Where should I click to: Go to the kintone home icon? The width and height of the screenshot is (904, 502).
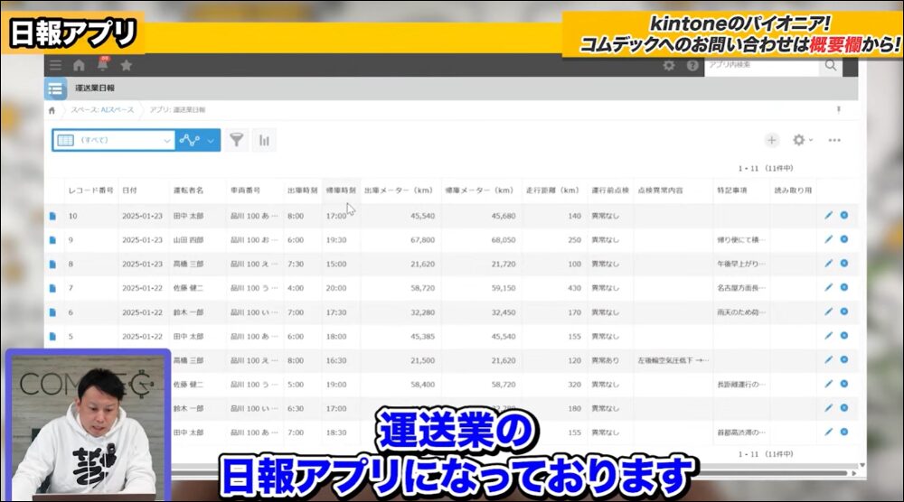point(79,66)
